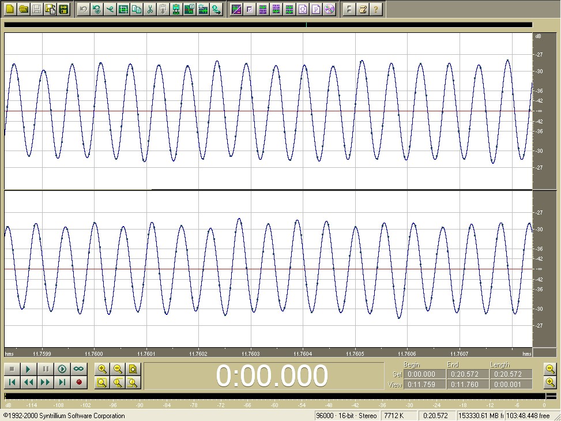This screenshot has height=421, width=561.
Task: Click the New file toolbar icon
Action: pyautogui.click(x=10, y=9)
